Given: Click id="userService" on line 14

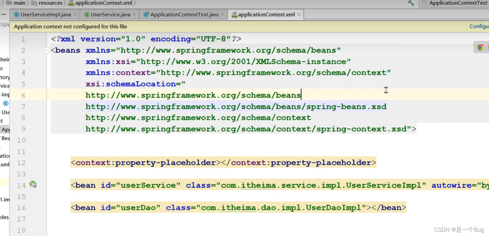Looking at the screenshot, I should (141, 185).
